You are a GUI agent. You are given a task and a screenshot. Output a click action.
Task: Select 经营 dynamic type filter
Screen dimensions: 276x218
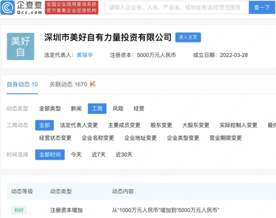(139, 108)
